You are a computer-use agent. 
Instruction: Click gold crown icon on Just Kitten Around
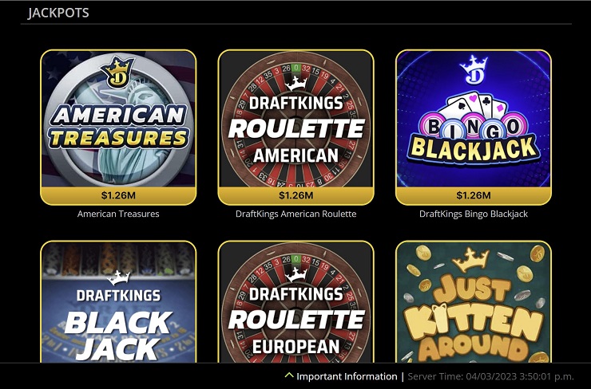[470, 260]
